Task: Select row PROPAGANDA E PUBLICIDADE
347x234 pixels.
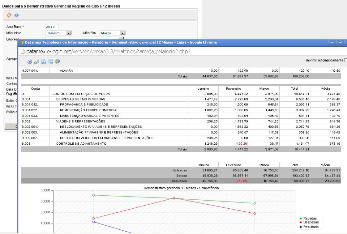Action: (181, 104)
